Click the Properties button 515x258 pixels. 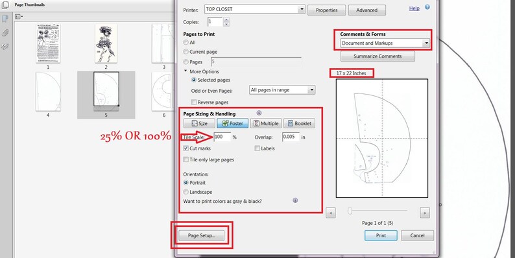pyautogui.click(x=327, y=10)
